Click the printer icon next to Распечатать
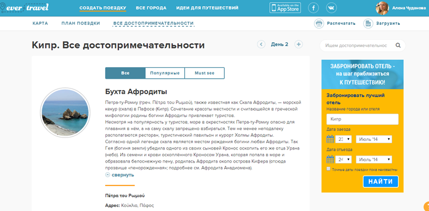The height and width of the screenshot is (211, 429). coord(319,23)
